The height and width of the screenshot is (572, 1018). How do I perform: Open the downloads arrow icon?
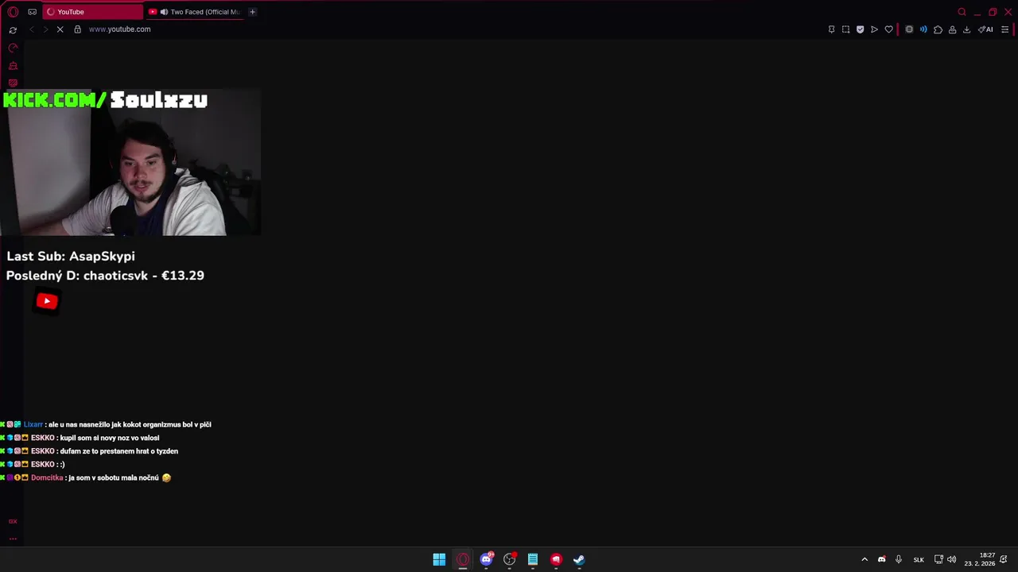click(x=966, y=29)
